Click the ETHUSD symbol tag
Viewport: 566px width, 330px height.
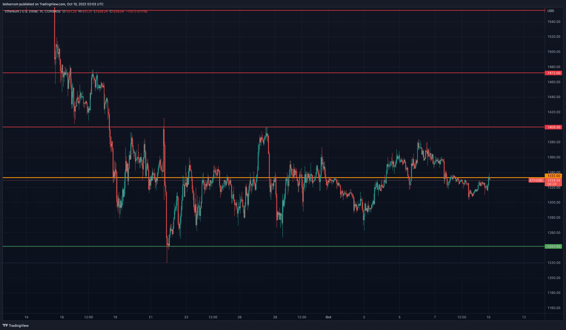(x=536, y=180)
